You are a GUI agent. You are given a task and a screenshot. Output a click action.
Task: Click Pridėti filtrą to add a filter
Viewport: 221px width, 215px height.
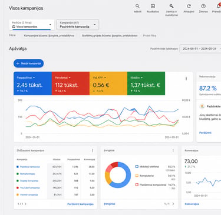pos(150,36)
